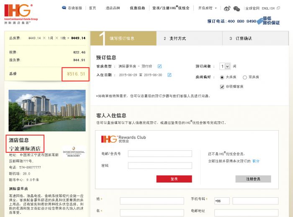Screen dimensions: 293x217
Task: Open the 积分 points link
Action: tap(256, 161)
